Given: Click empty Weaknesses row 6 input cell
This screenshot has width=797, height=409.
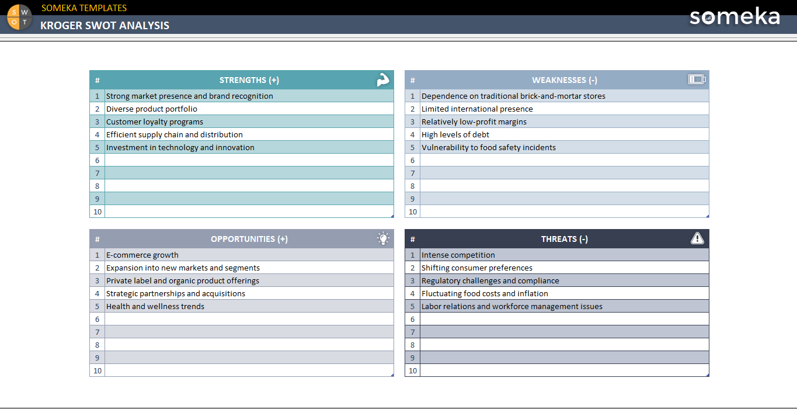Looking at the screenshot, I should point(565,160).
